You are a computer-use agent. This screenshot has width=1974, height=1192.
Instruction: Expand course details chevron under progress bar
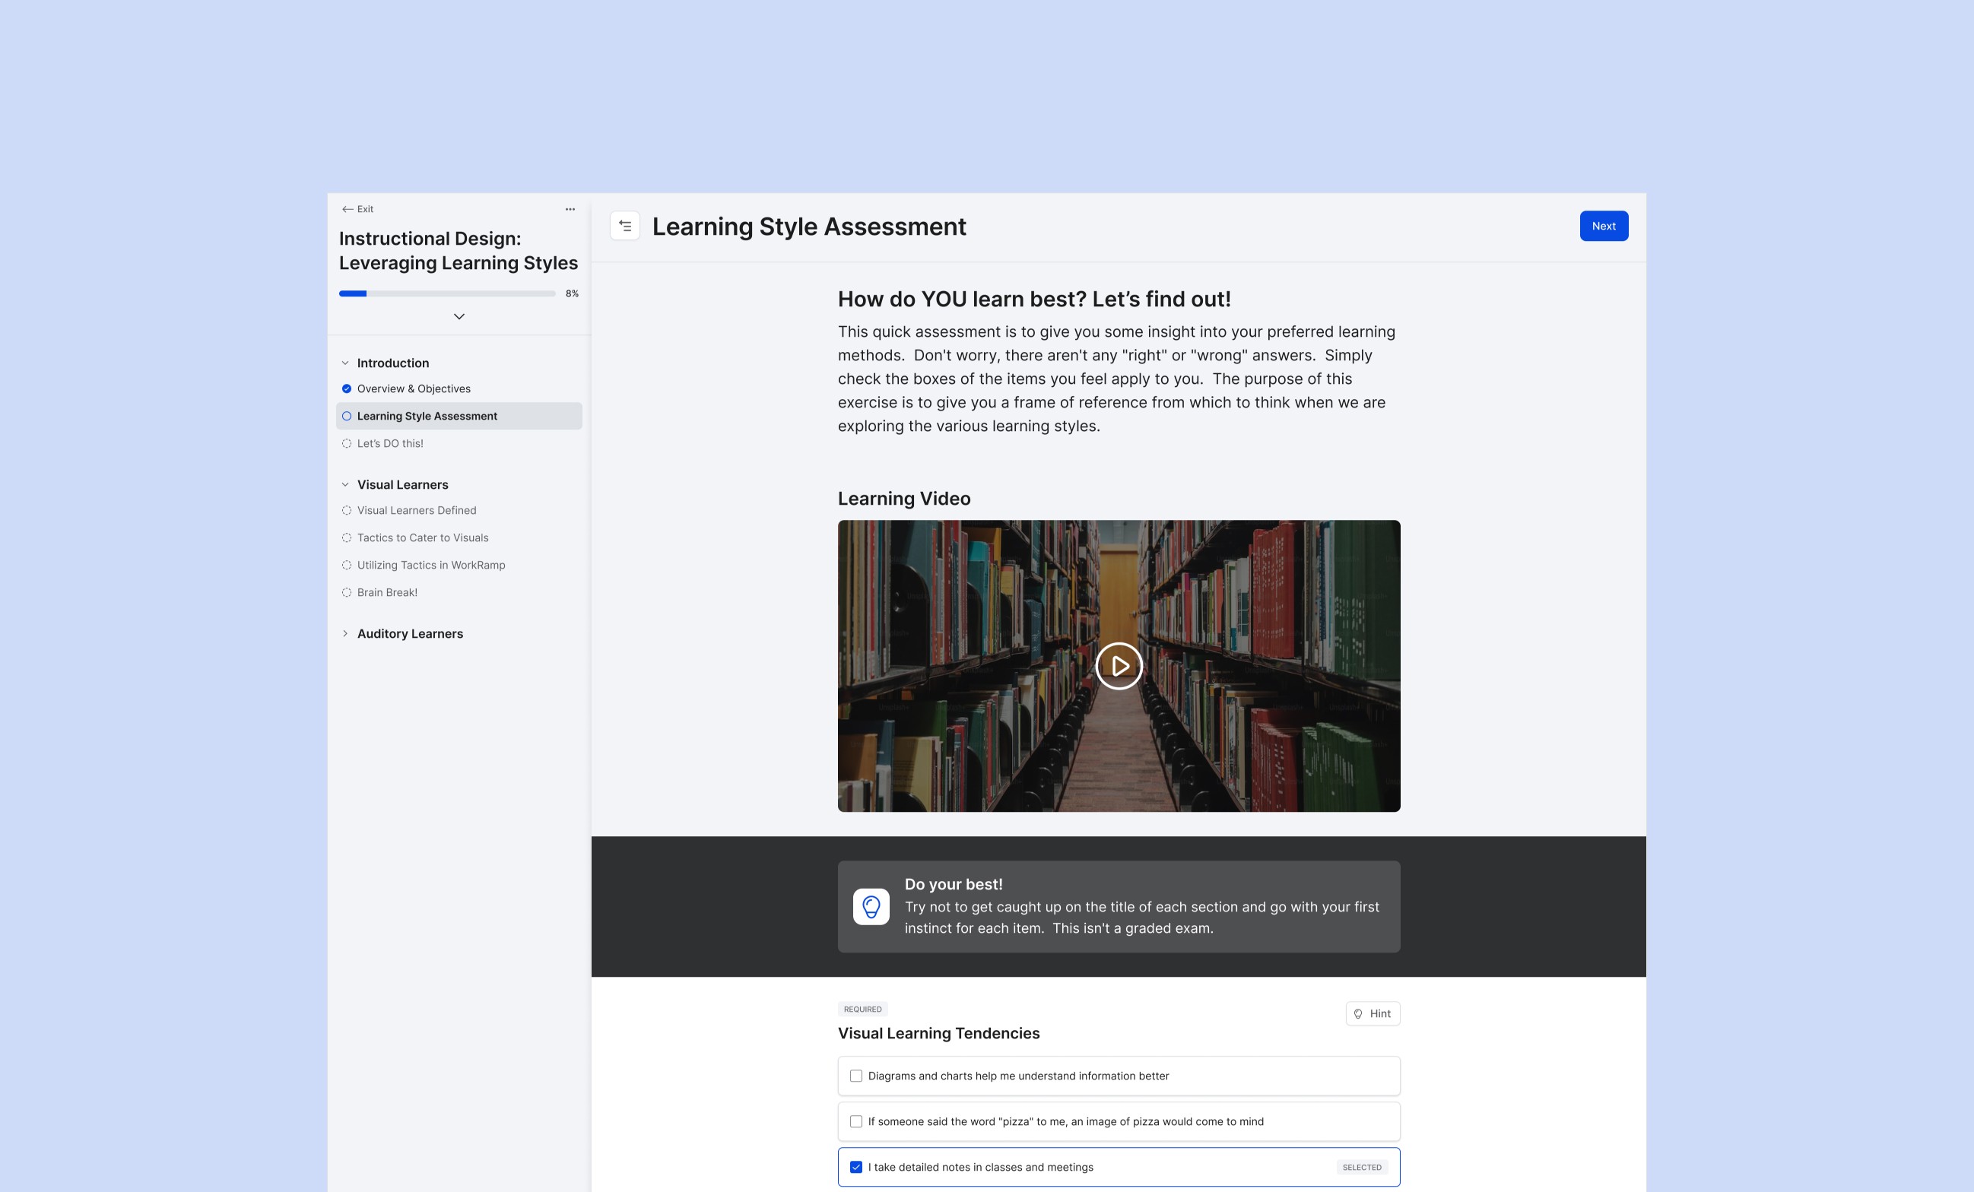[459, 316]
